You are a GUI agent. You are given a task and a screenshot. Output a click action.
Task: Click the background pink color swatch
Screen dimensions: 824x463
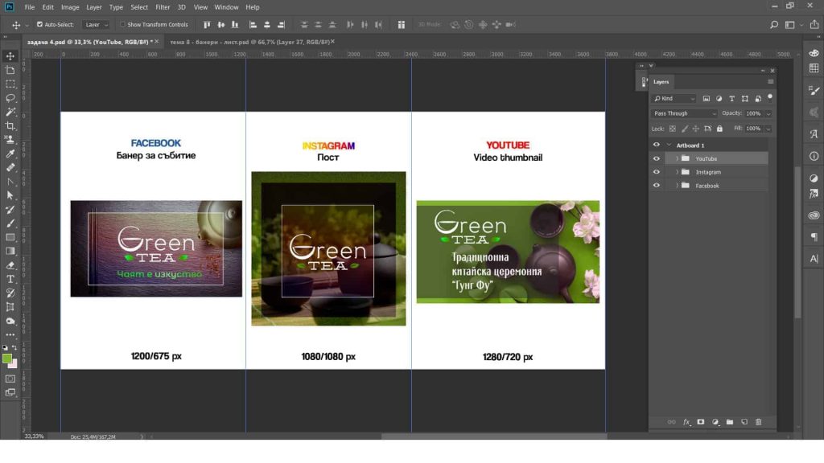[x=14, y=364]
